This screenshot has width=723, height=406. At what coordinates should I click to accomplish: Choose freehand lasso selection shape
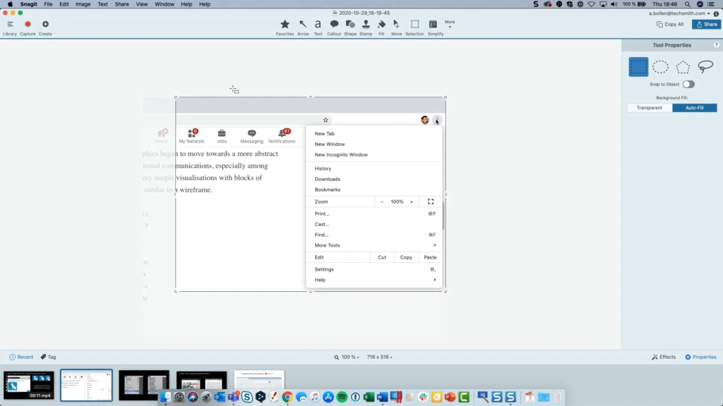[705, 67]
